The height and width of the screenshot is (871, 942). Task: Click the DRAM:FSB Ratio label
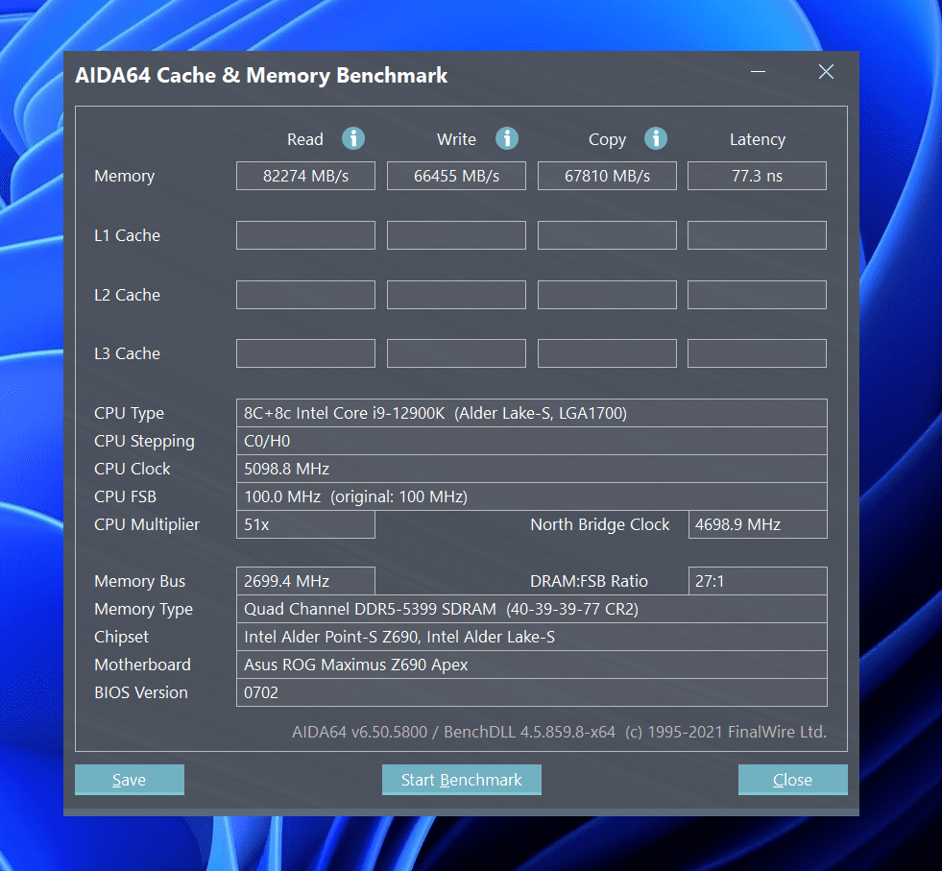(589, 581)
